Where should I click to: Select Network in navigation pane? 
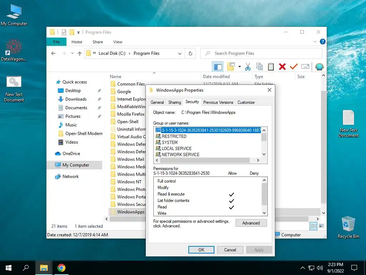tap(70, 177)
